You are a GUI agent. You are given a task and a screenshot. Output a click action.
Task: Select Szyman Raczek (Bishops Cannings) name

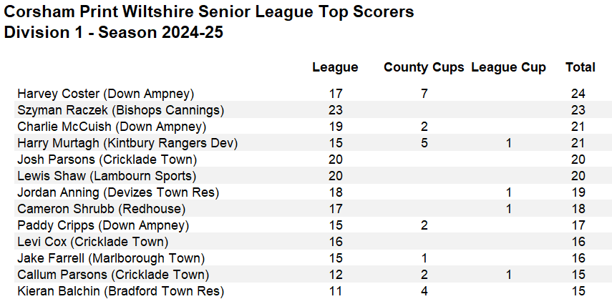(x=121, y=110)
